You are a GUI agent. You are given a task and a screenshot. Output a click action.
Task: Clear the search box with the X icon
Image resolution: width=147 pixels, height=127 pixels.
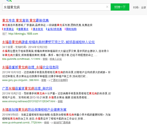point(107,7)
